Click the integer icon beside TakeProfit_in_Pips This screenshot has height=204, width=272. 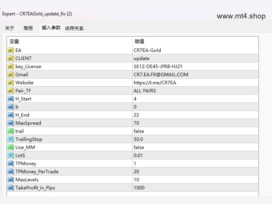pos(11,188)
